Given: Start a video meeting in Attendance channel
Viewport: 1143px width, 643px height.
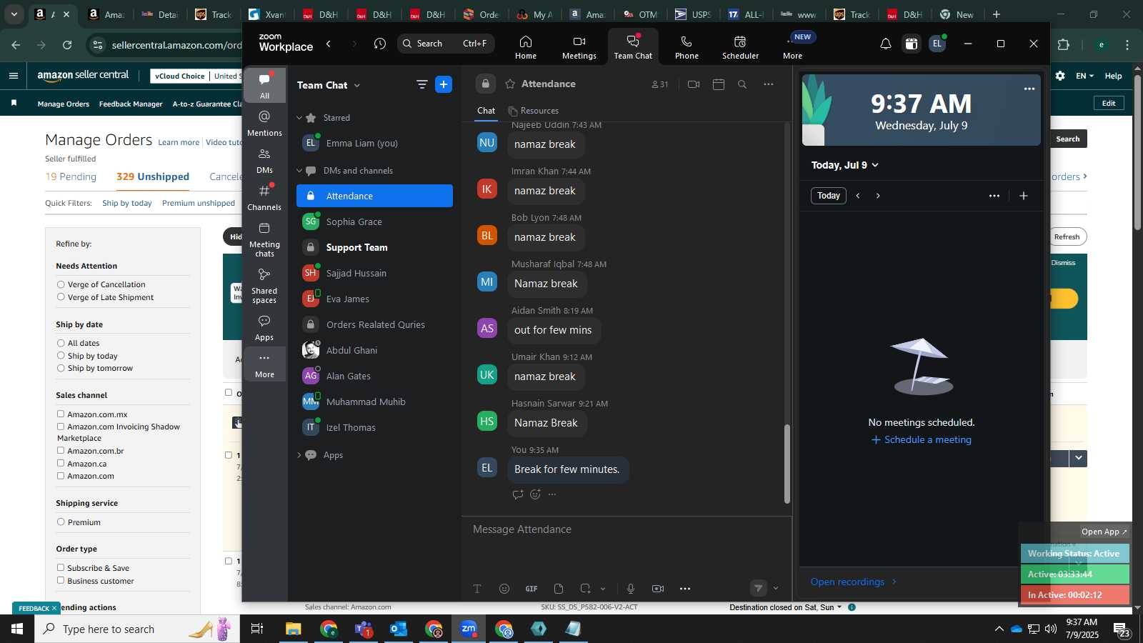Looking at the screenshot, I should 694,84.
